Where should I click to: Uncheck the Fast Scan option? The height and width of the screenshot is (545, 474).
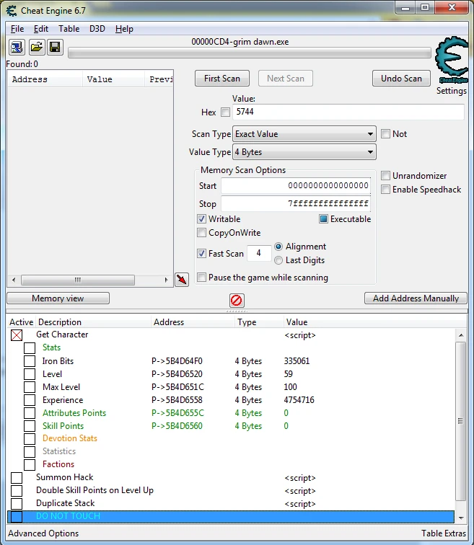coord(202,253)
